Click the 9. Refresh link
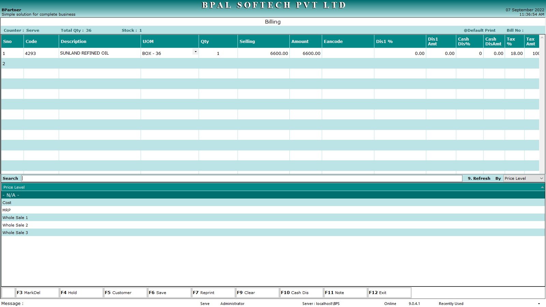Image resolution: width=546 pixels, height=307 pixels. click(x=479, y=178)
